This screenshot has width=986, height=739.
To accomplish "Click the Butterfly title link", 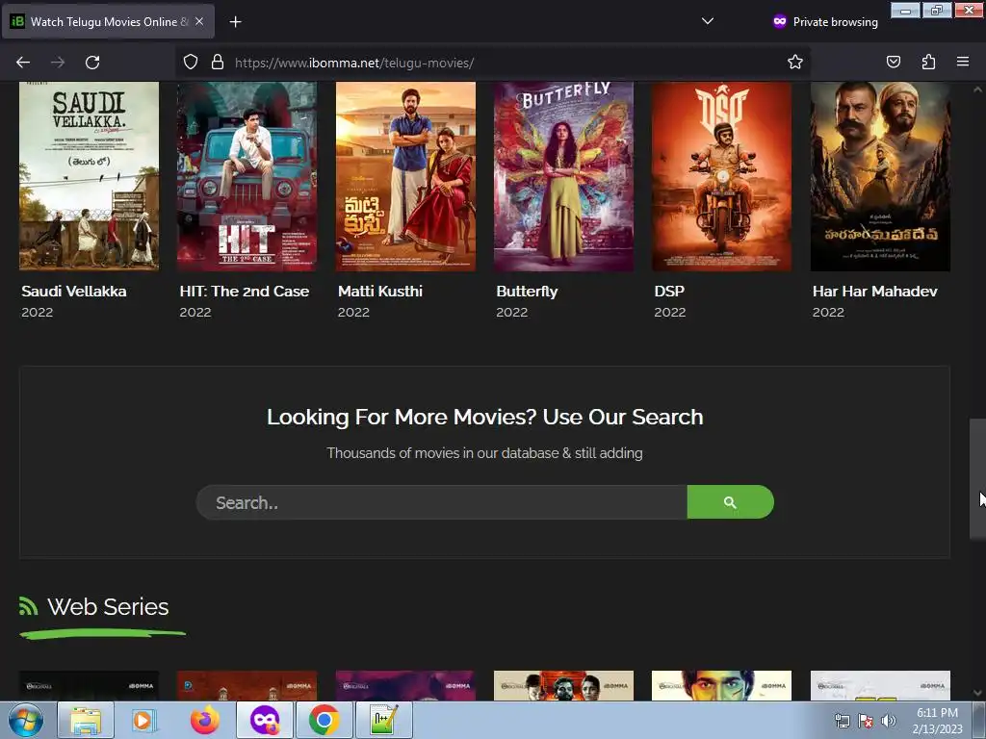I will [527, 292].
